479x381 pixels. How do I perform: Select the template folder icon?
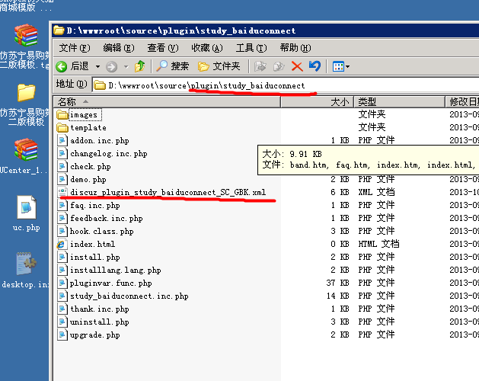[62, 127]
